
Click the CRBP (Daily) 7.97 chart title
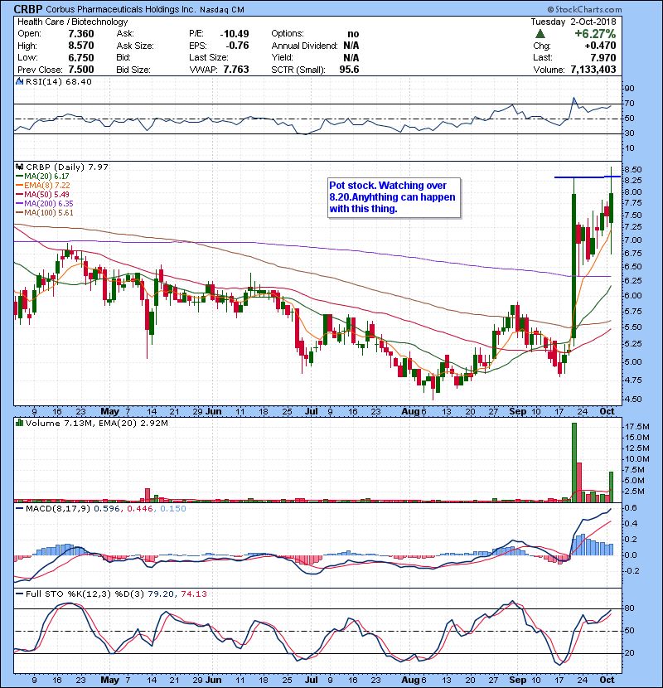66,167
